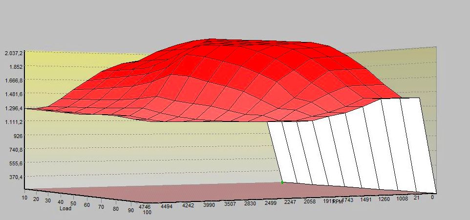Click the 1491 RPM axis label

tap(366, 200)
